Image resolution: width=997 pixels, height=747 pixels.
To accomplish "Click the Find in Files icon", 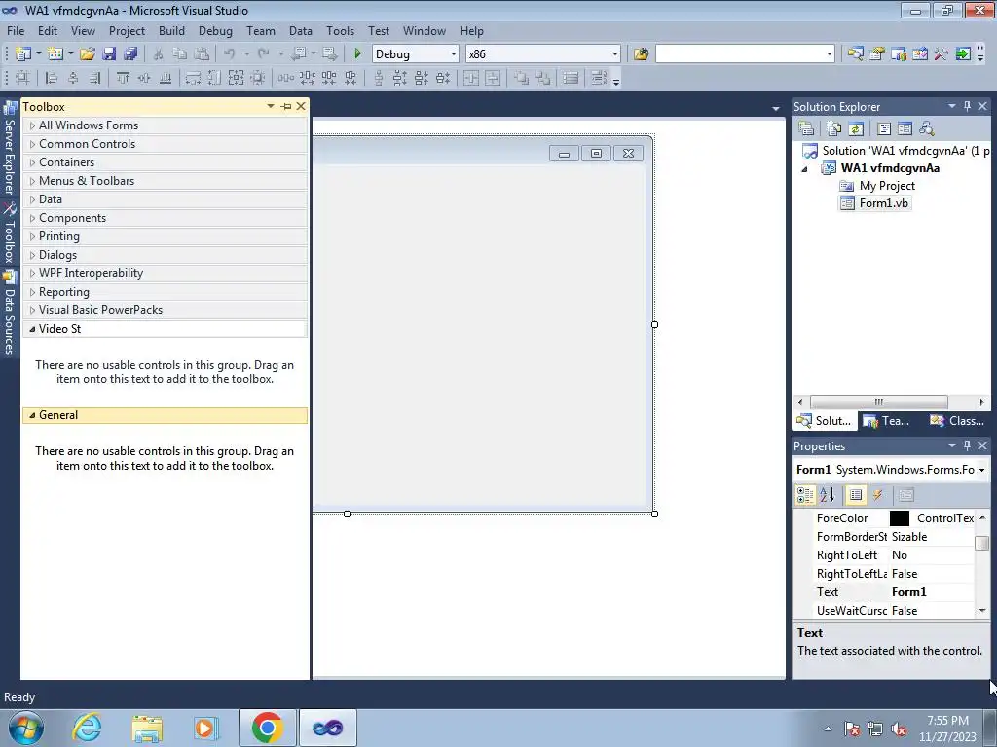I will (641, 54).
